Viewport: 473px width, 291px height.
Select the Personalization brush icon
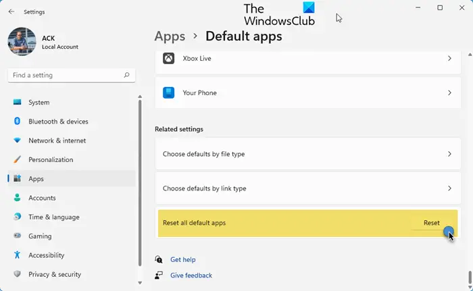click(17, 159)
